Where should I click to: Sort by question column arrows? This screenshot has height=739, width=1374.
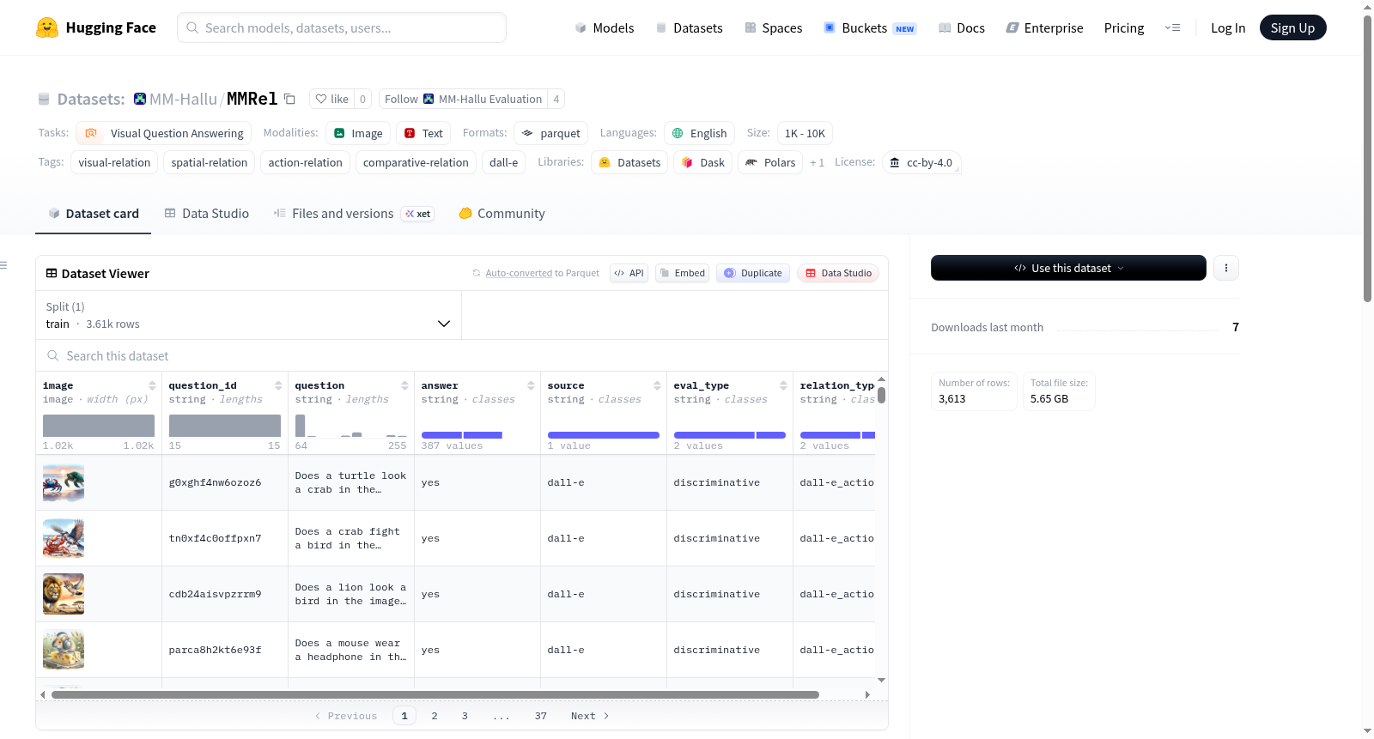coord(404,386)
